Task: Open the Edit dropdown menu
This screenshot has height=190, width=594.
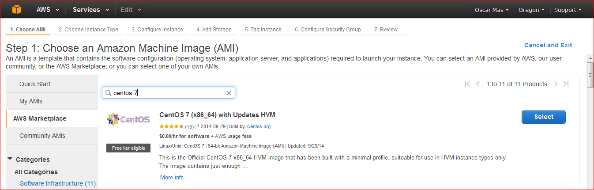Action: tap(131, 10)
